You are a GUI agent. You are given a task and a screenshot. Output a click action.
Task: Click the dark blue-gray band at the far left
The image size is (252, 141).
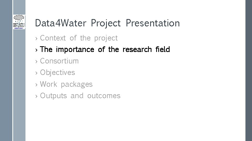point(6,78)
